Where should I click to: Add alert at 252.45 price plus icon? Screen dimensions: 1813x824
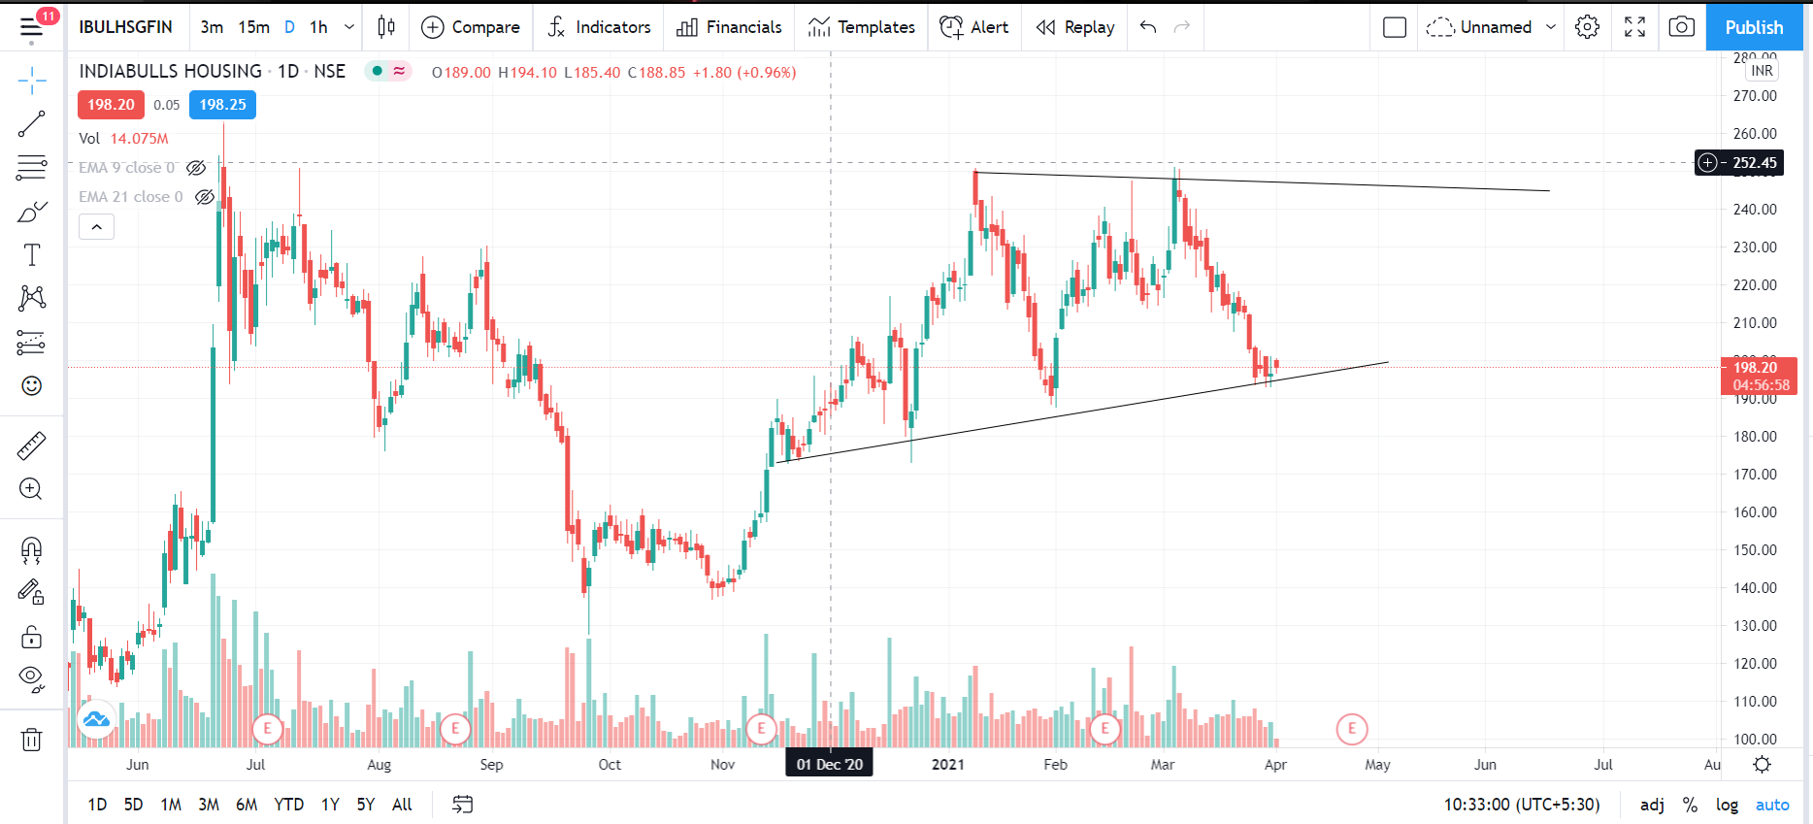[x=1708, y=163]
